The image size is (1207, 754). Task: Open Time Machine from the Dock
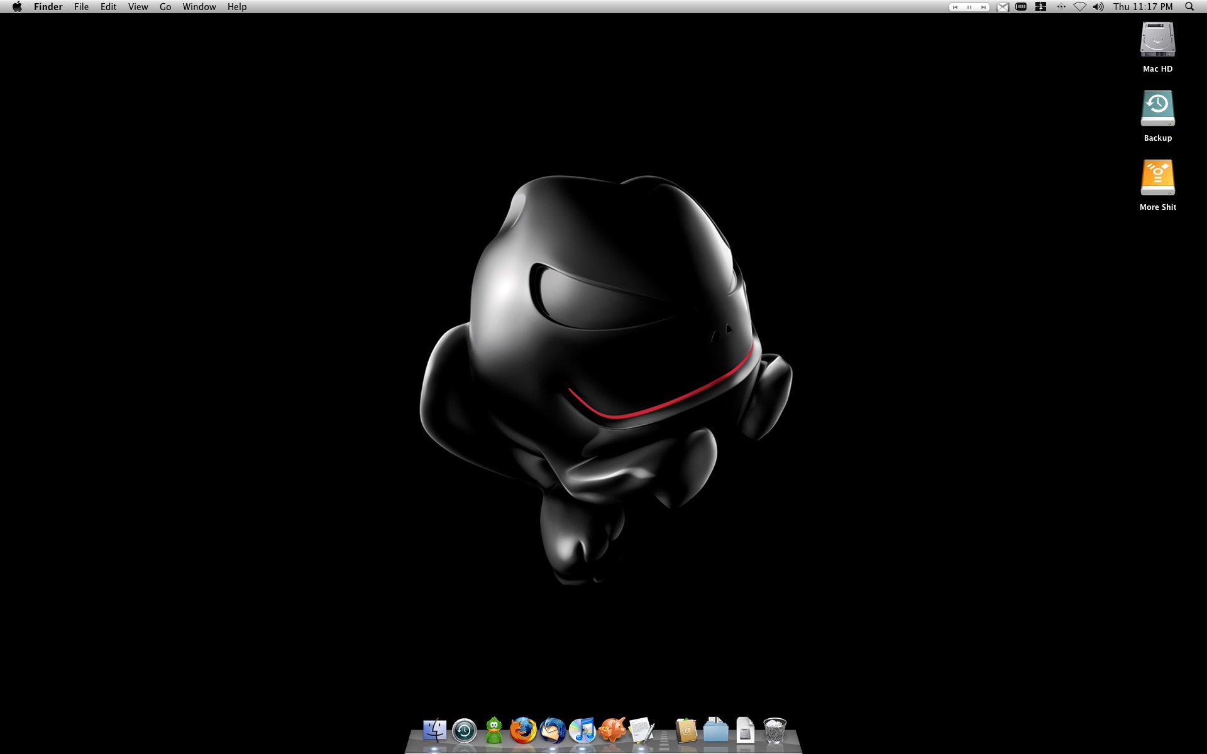pyautogui.click(x=465, y=731)
